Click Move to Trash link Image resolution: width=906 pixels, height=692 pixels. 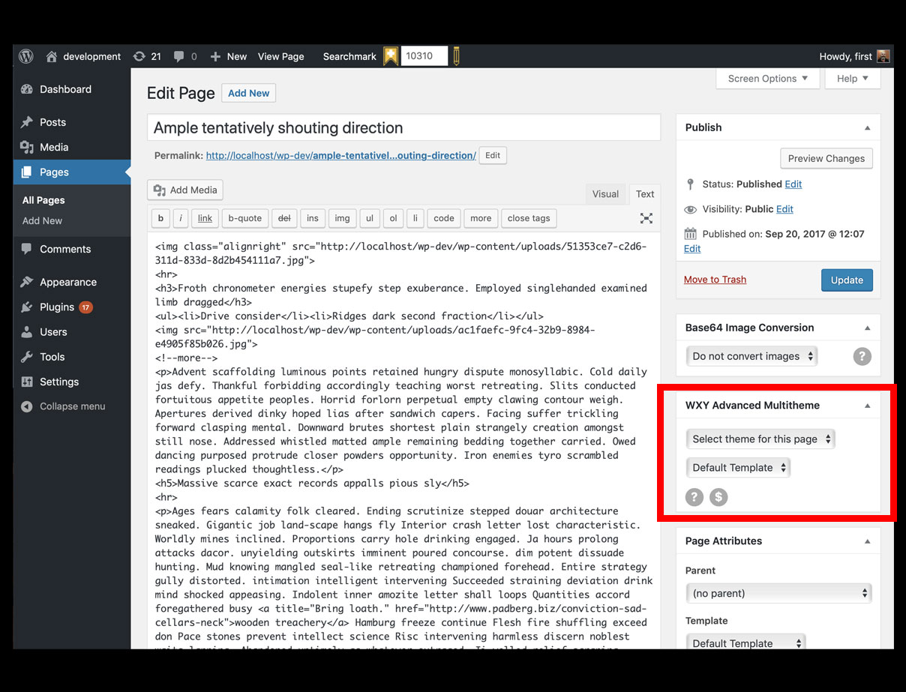click(715, 280)
